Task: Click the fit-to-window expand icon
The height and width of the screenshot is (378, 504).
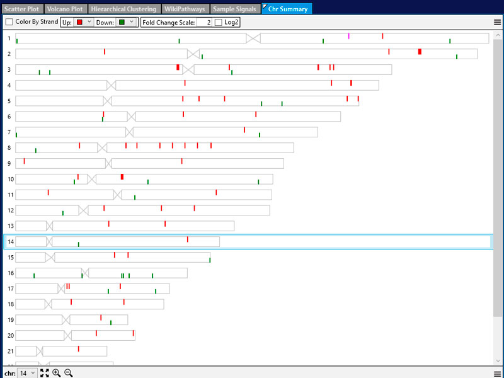Action: coord(45,373)
